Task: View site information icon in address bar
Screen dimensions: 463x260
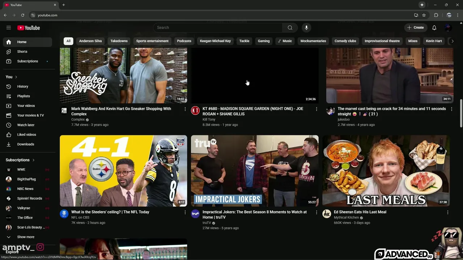Action: (x=33, y=15)
